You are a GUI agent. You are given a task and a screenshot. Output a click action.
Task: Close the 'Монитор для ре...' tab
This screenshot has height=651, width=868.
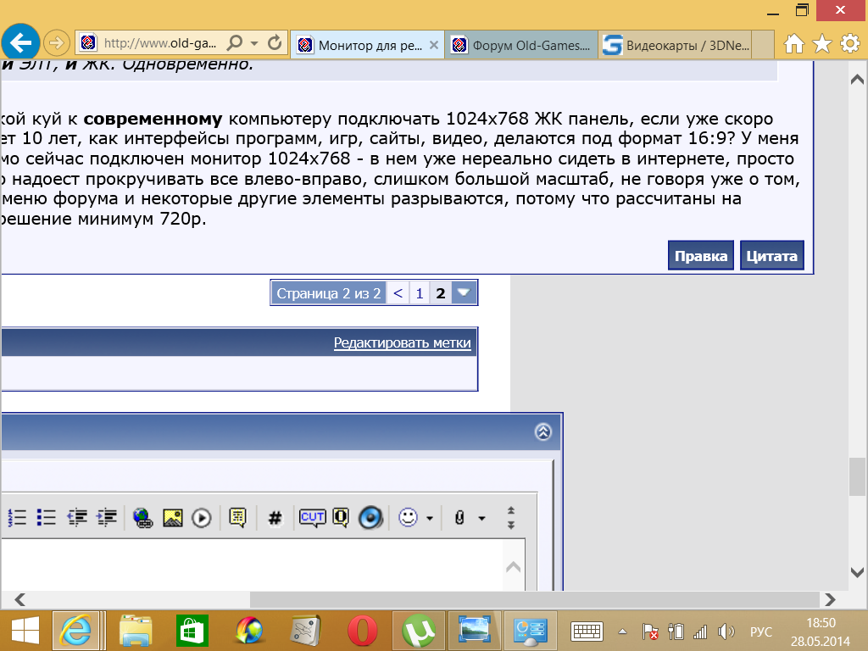(x=434, y=46)
